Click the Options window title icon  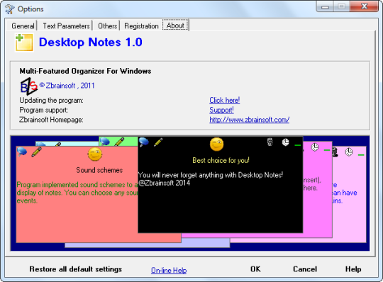pos(10,9)
